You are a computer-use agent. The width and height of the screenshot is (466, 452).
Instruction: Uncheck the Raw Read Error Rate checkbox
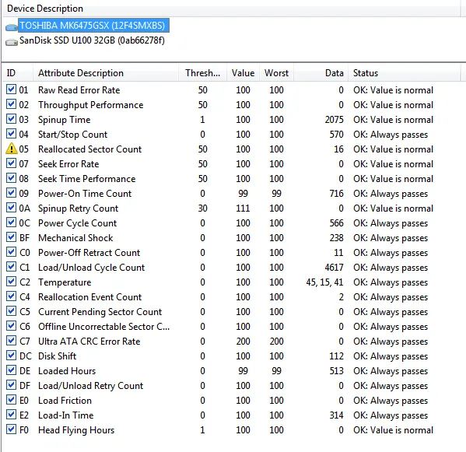12,89
